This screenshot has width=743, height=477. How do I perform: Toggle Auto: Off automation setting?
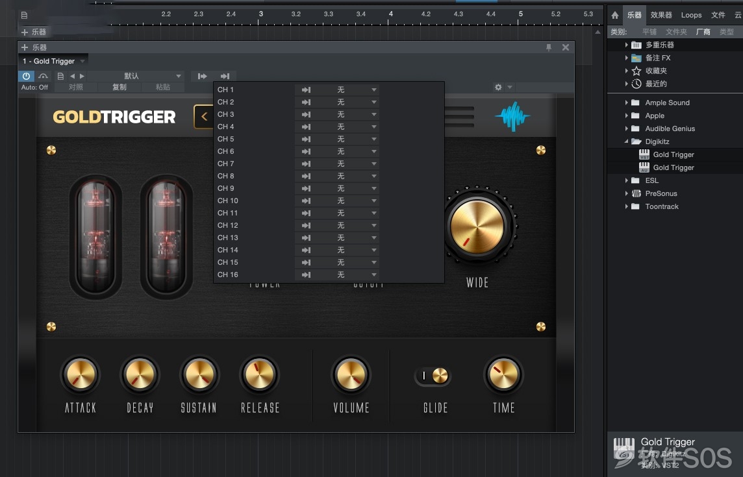point(34,87)
